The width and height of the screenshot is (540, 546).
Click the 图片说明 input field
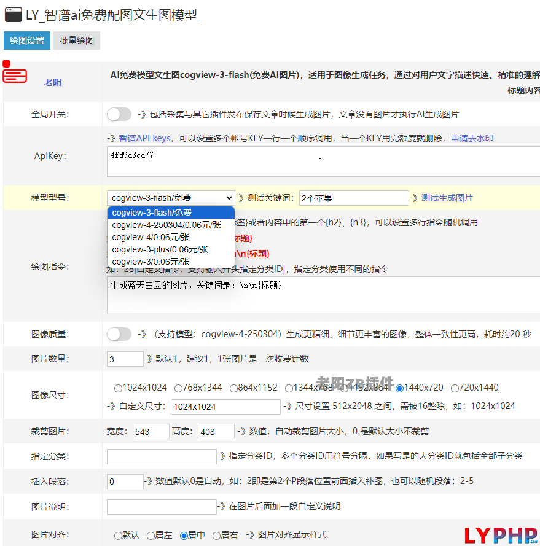pyautogui.click(x=162, y=507)
